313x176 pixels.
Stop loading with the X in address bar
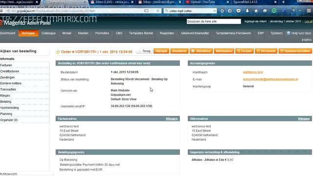point(157,11)
